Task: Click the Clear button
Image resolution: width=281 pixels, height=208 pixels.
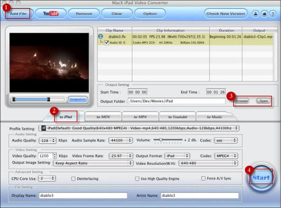Action: pos(117,13)
